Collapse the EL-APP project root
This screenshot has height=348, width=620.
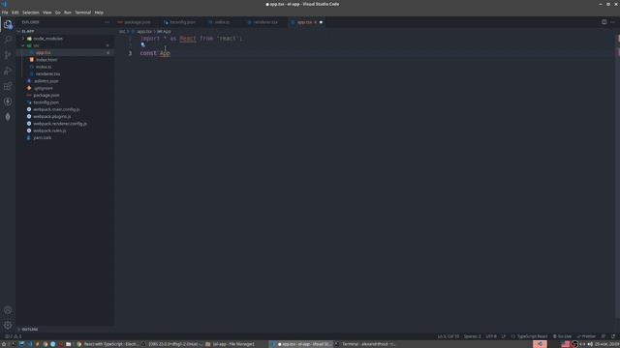click(65, 31)
